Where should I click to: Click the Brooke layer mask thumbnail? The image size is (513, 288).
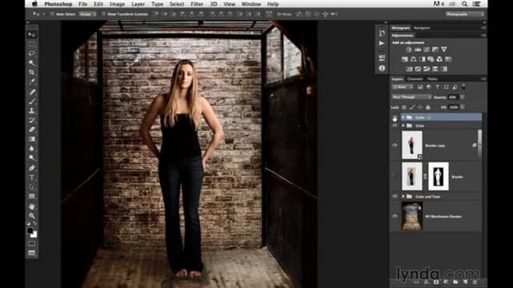(x=438, y=177)
